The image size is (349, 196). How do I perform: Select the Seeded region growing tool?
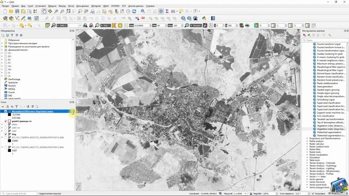click(x=328, y=90)
